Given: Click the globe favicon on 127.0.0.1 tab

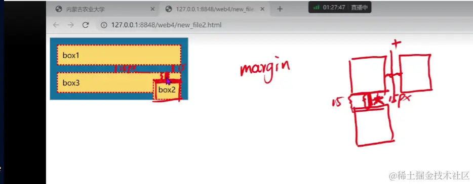Looking at the screenshot, I should pos(169,9).
